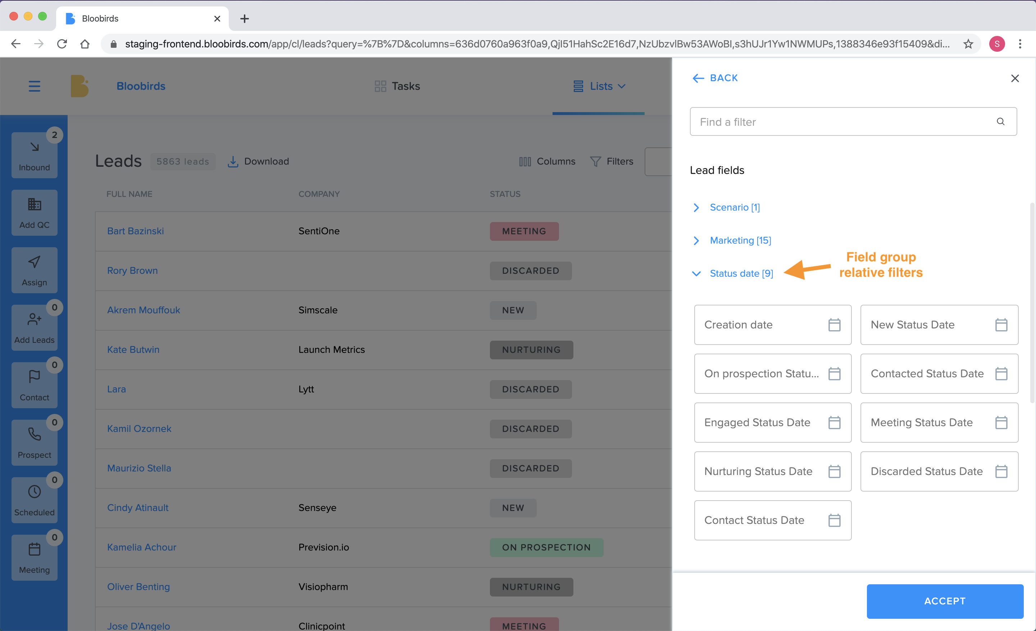Go to the browser home page
Image resolution: width=1036 pixels, height=631 pixels.
click(85, 44)
